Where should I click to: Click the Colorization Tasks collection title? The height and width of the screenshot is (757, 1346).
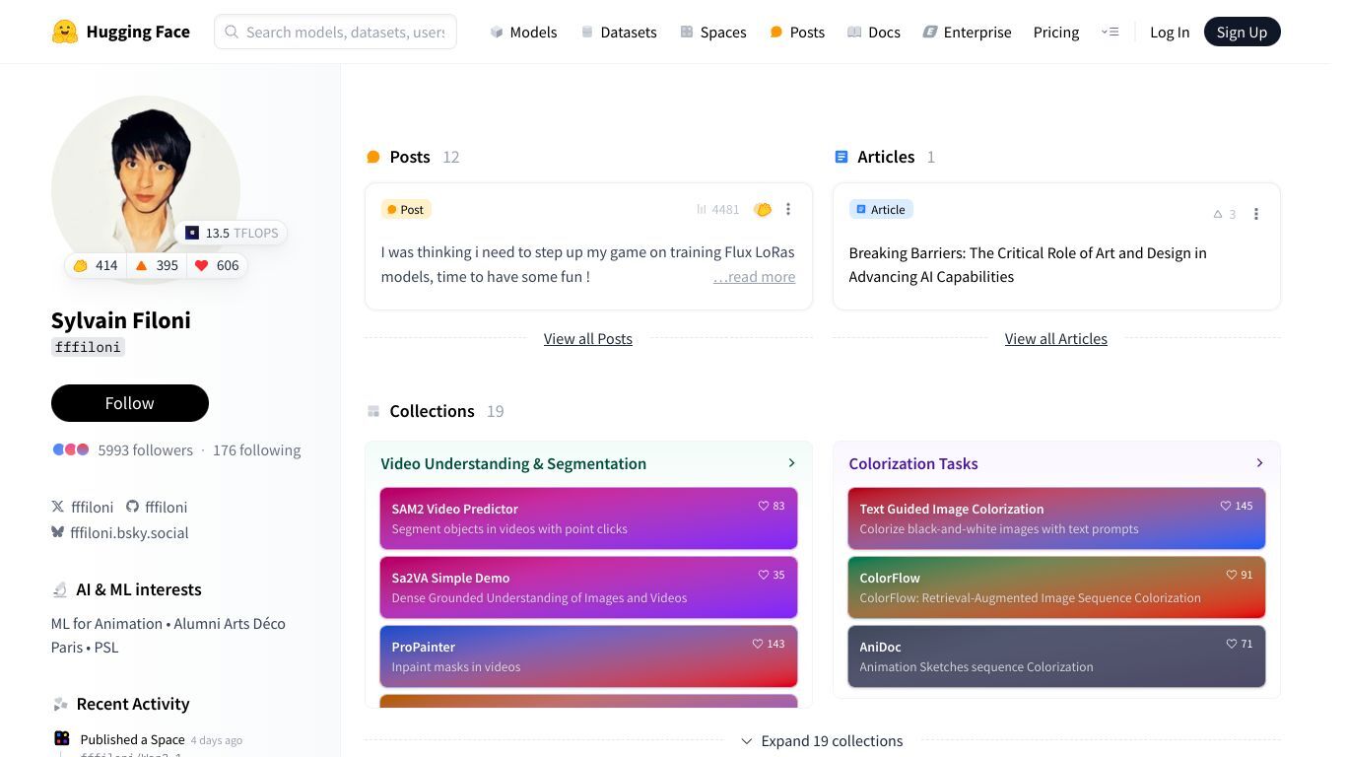[913, 463]
